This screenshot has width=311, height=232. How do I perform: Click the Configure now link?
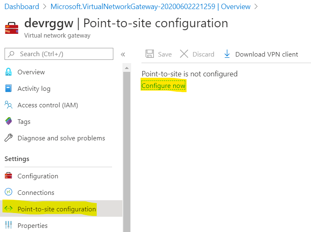pyautogui.click(x=163, y=85)
